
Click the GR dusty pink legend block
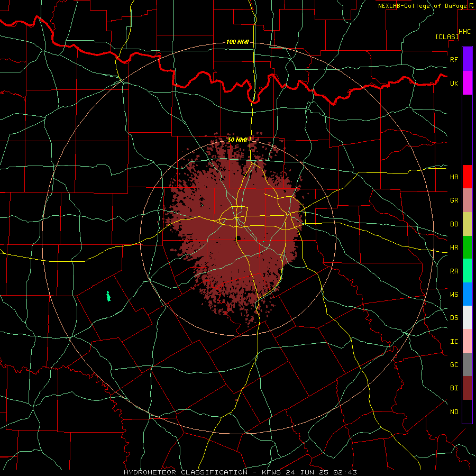467,200
